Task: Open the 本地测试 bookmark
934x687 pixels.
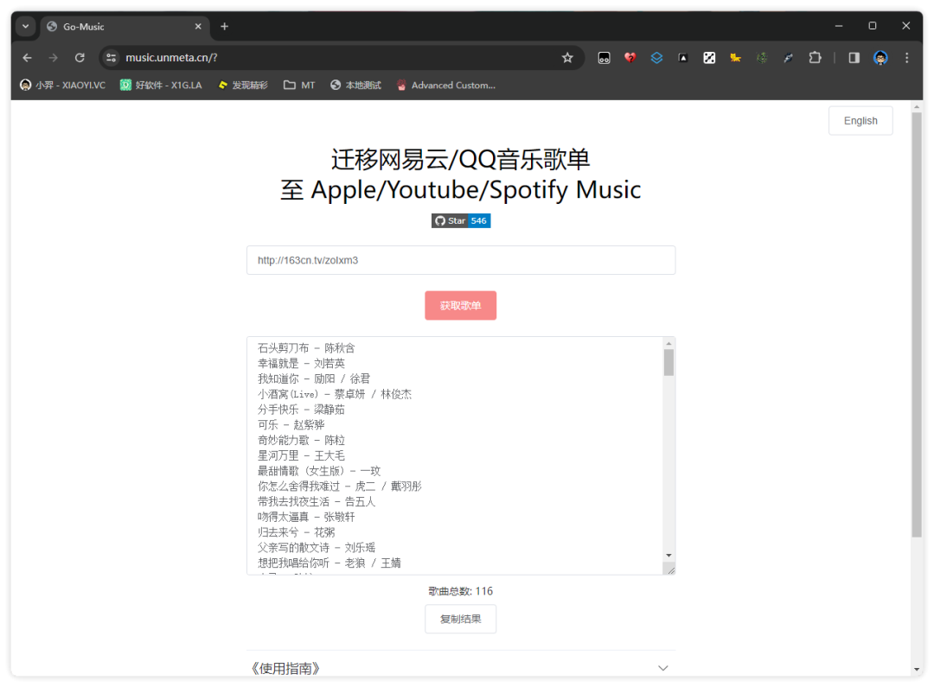Action: (x=355, y=86)
